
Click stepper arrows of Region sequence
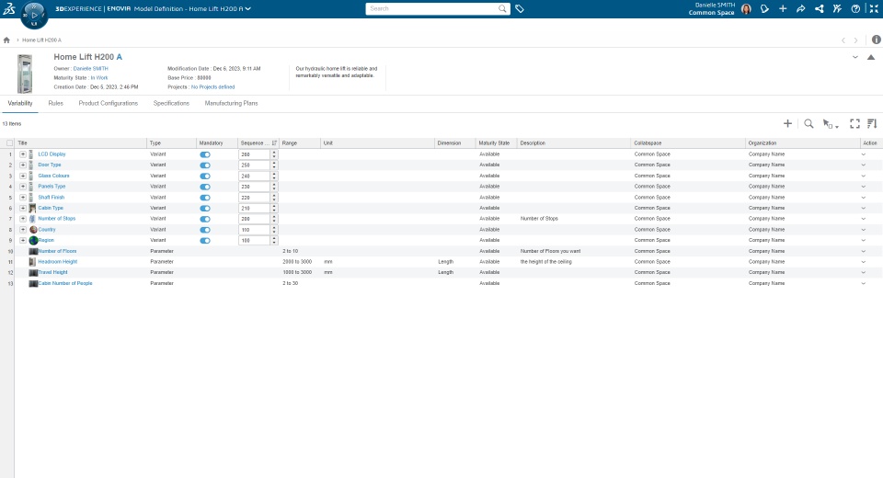pos(274,241)
